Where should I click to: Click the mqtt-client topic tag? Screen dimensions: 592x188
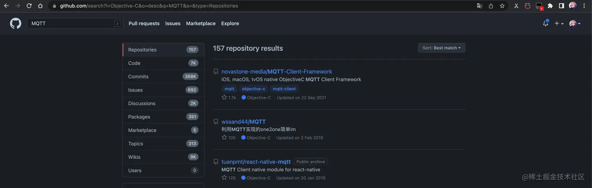[284, 89]
